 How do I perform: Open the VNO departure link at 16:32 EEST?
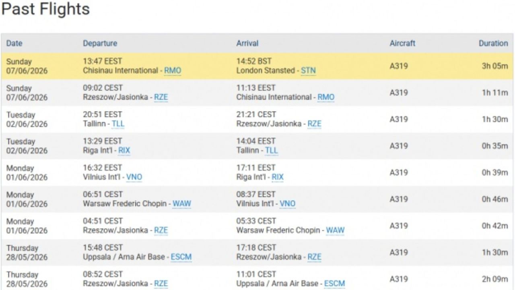point(134,177)
